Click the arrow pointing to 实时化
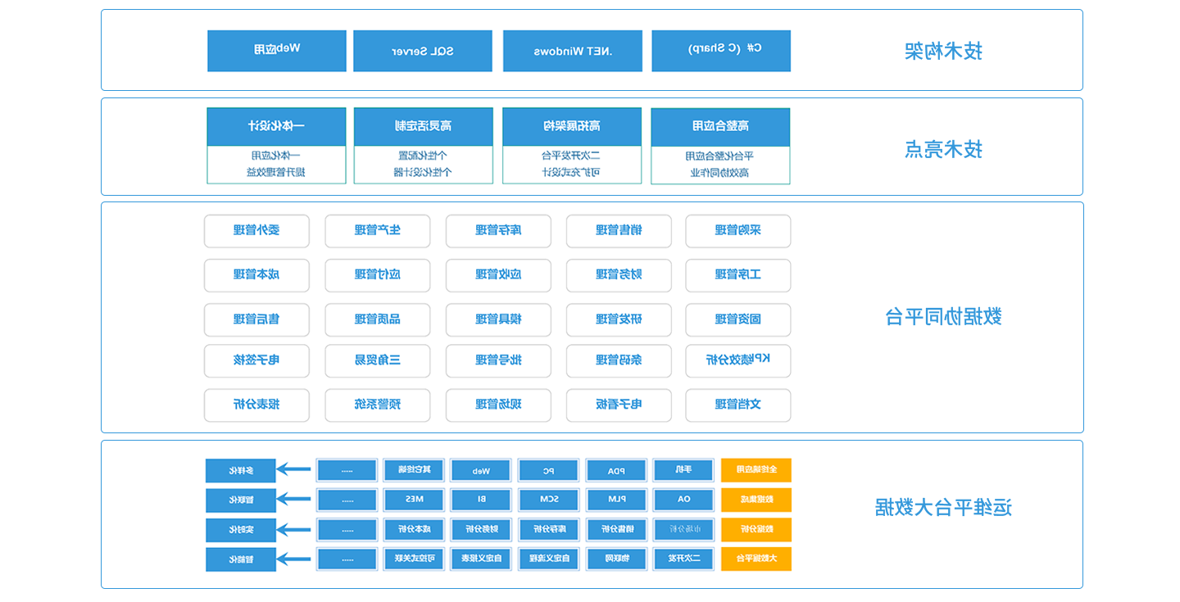This screenshot has height=602, width=1180. point(293,530)
